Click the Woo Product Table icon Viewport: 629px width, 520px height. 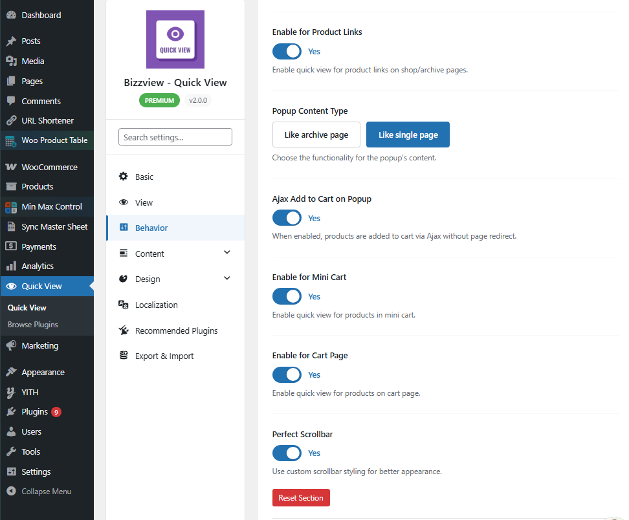click(11, 141)
